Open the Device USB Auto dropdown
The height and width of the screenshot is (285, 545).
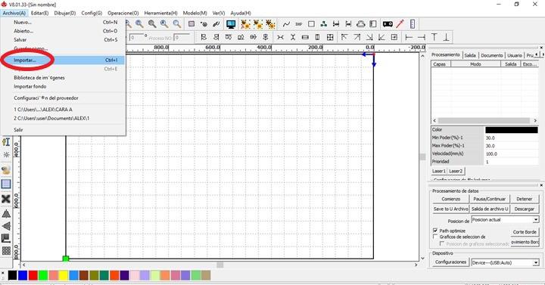point(505,263)
